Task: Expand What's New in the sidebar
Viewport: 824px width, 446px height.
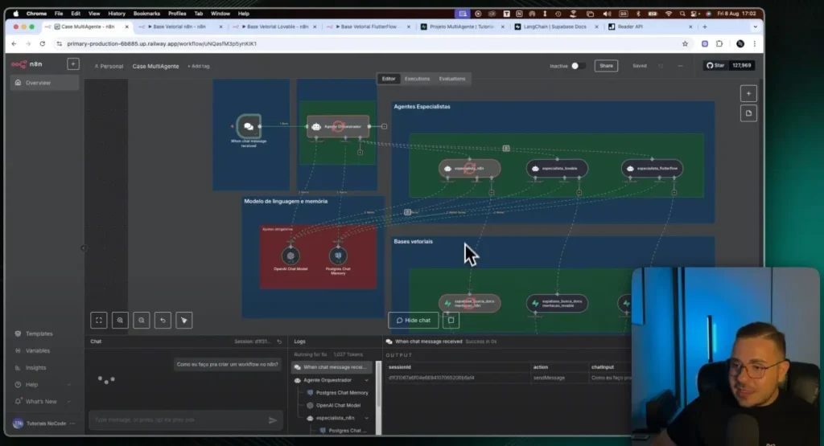Action: pyautogui.click(x=43, y=402)
